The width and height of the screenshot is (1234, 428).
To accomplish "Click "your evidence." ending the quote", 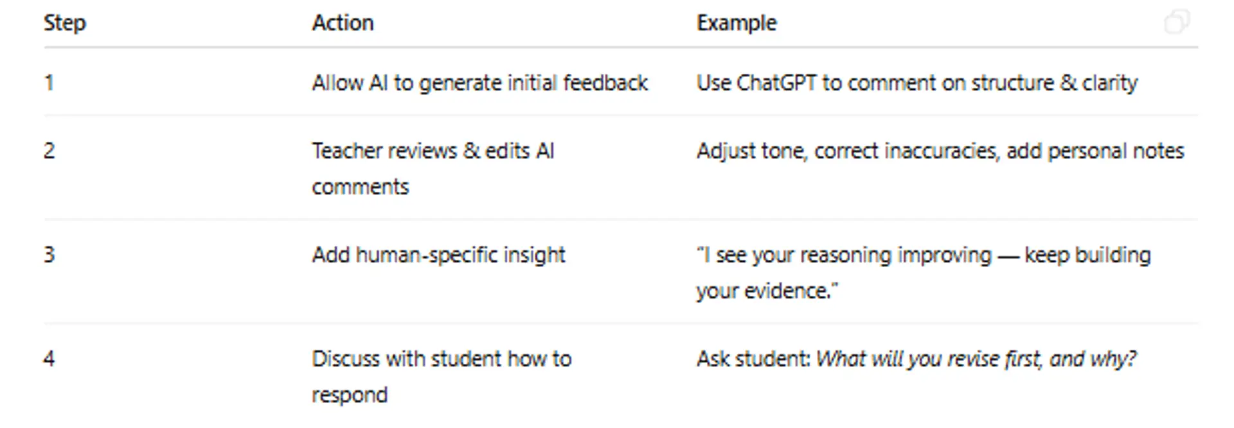I will pos(767,291).
